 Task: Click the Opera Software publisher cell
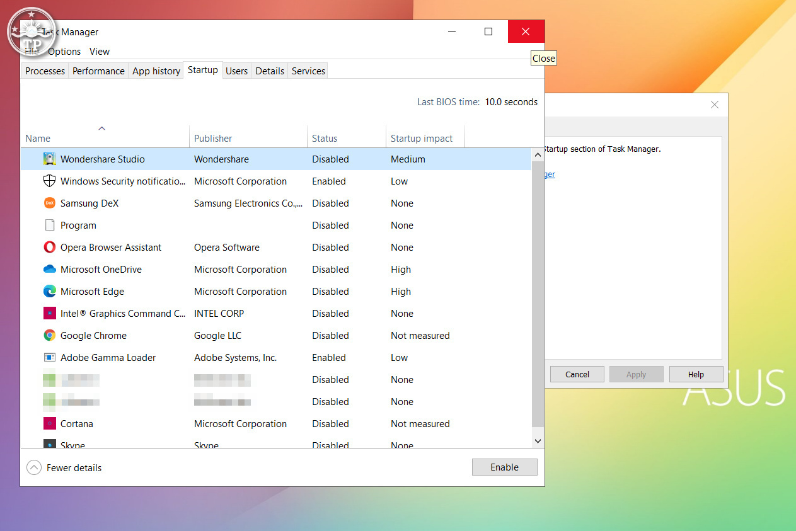pos(227,248)
